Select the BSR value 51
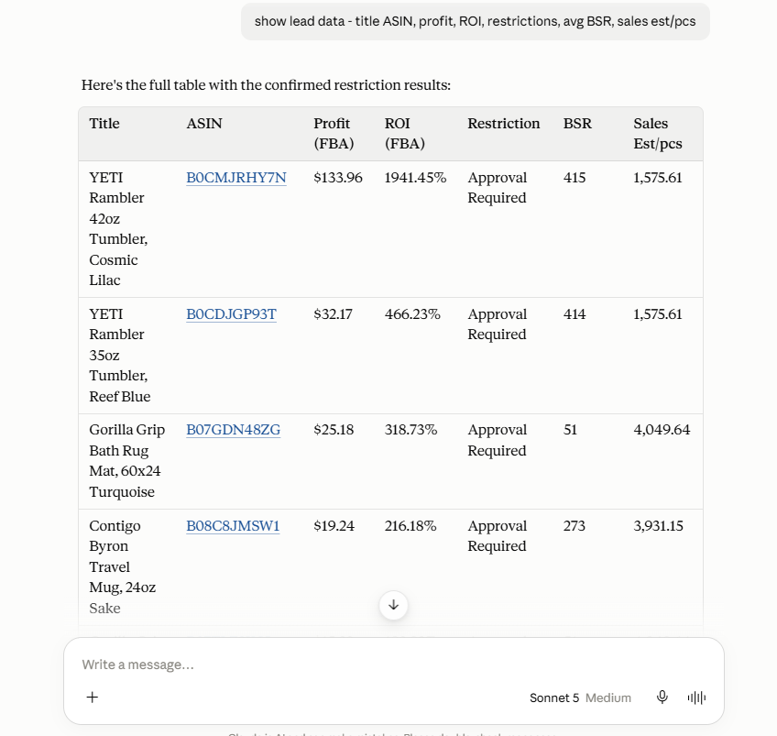Viewport: 777px width, 736px height. click(x=570, y=430)
